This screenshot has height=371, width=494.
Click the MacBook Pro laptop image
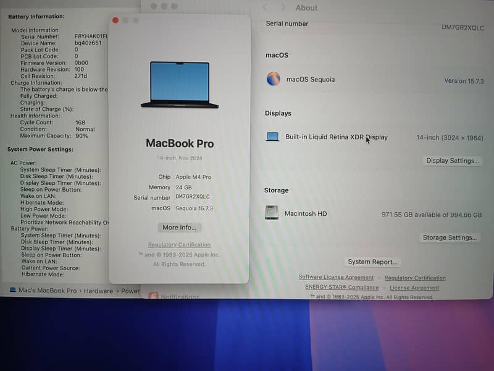pos(179,85)
